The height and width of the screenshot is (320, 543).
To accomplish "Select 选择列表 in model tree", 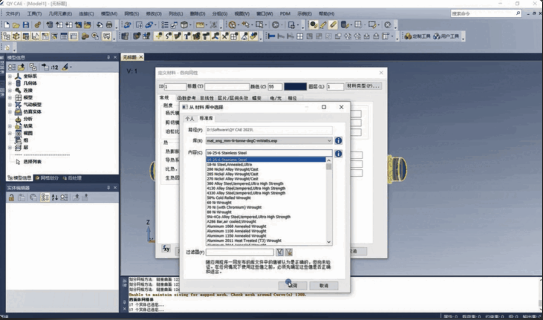I will tap(32, 162).
